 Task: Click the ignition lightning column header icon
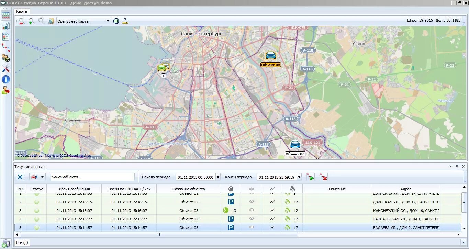[272, 189]
